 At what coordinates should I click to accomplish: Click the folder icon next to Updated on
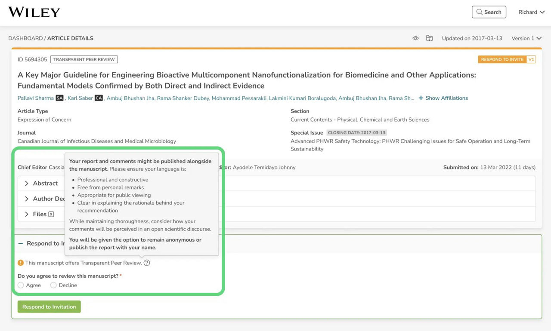coord(429,38)
